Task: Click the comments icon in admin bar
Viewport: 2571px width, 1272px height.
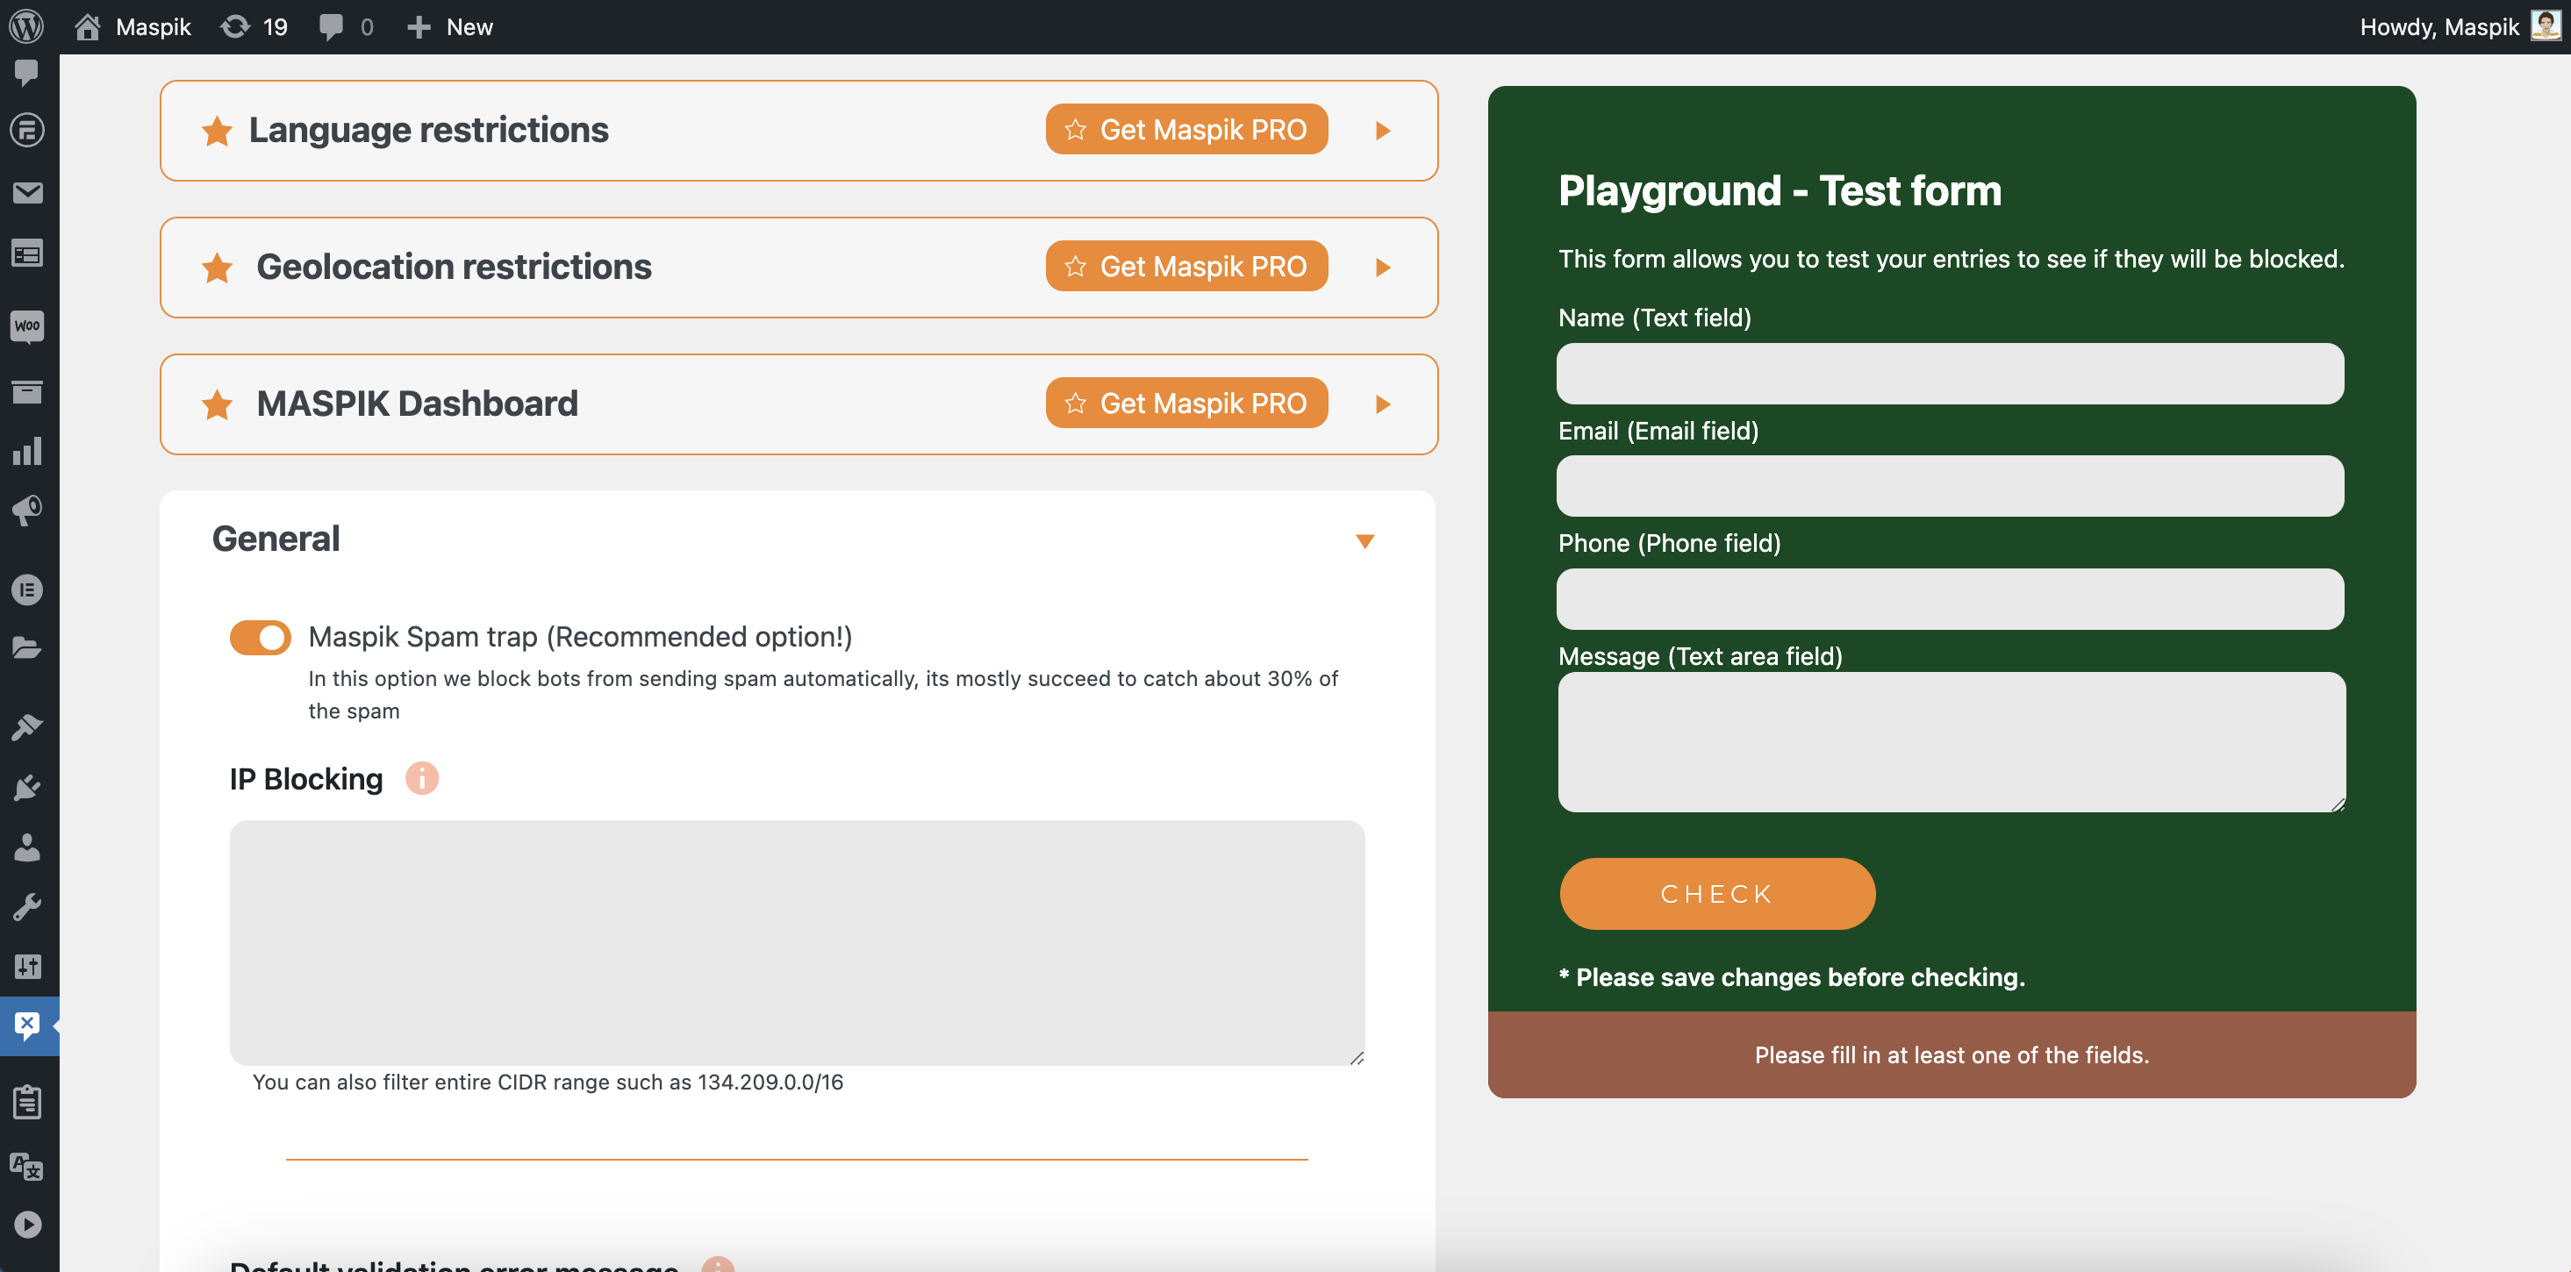Action: click(333, 26)
